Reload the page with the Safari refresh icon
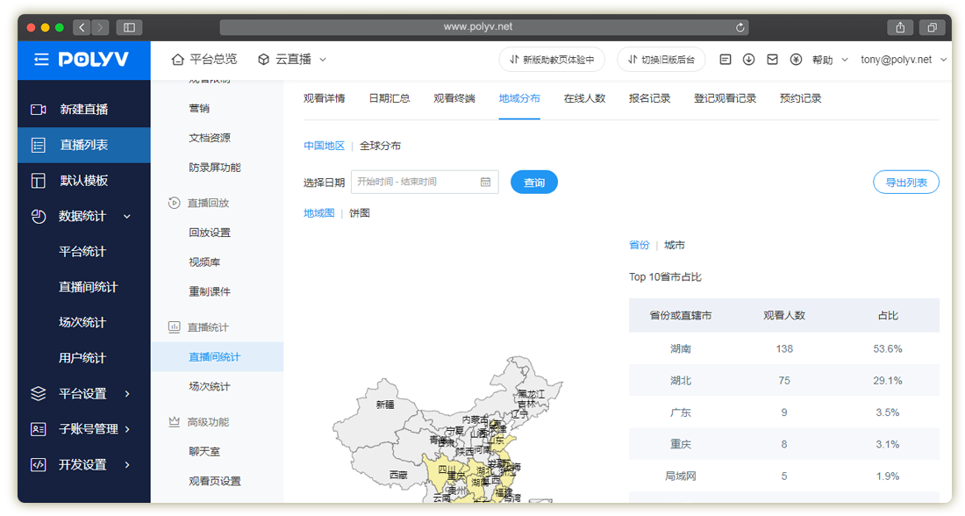965x516 pixels. (741, 27)
